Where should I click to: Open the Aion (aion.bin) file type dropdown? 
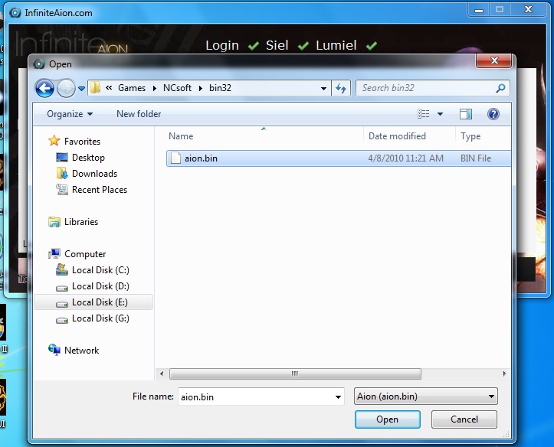click(426, 396)
